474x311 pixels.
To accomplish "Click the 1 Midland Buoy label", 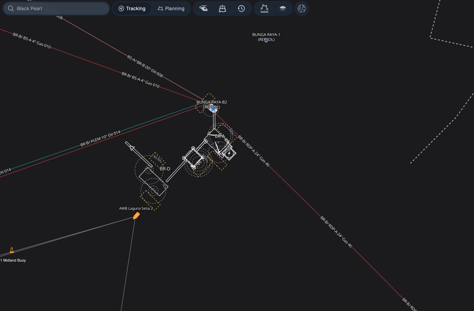I will [x=13, y=260].
